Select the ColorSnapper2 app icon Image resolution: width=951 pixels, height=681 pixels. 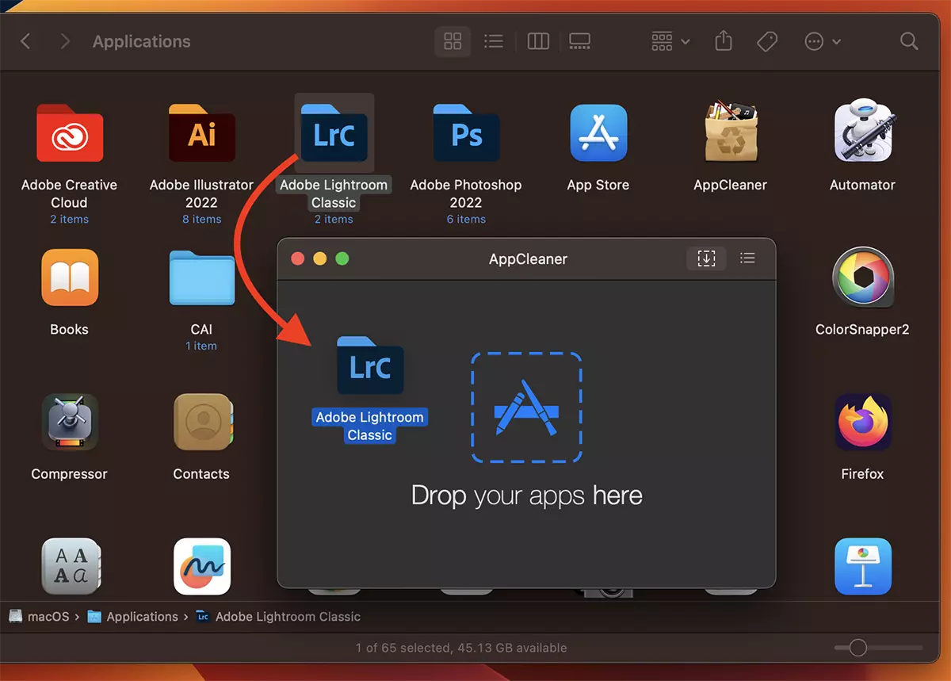tap(863, 277)
